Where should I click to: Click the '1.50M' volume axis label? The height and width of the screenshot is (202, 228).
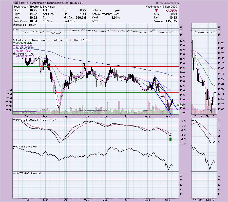(x=8, y=90)
